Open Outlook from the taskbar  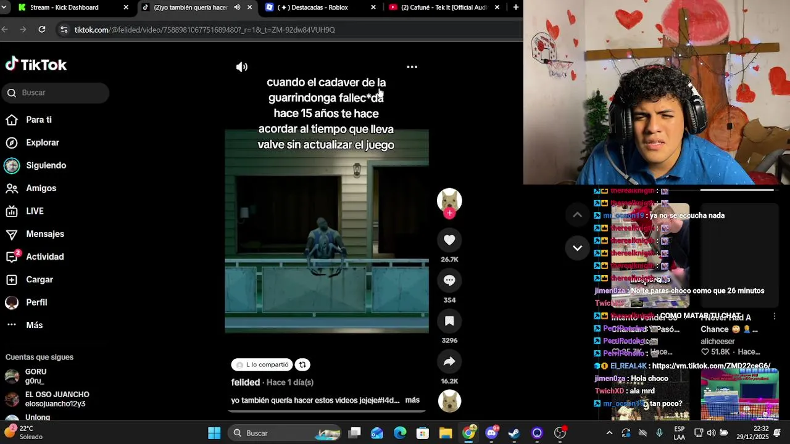coord(377,433)
